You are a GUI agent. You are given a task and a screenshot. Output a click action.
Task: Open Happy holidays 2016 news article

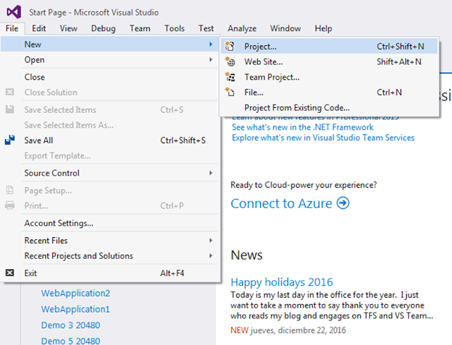(282, 282)
